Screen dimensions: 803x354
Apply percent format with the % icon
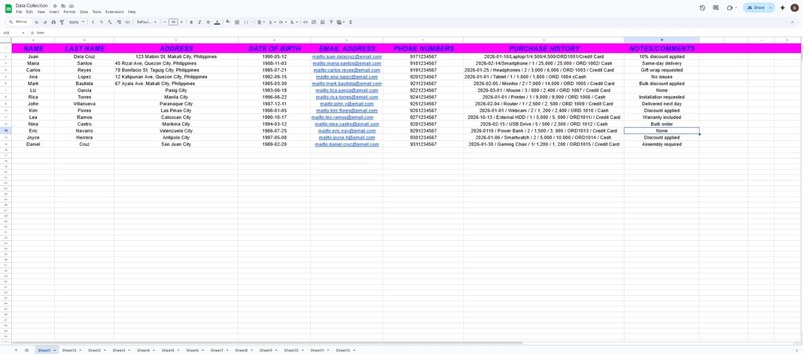101,22
